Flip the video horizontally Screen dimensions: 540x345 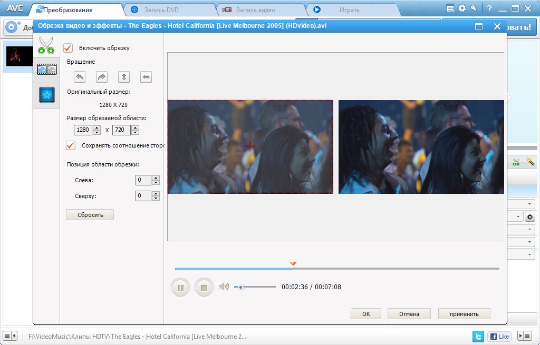pyautogui.click(x=146, y=77)
